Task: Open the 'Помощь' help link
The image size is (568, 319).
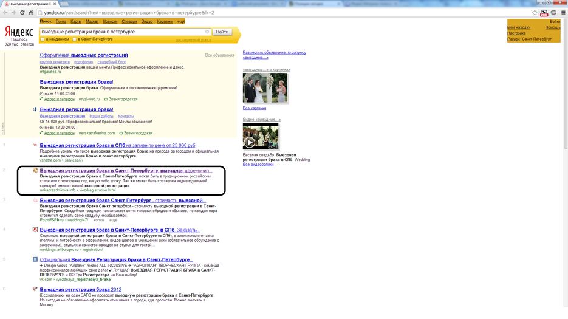Action: [x=553, y=27]
